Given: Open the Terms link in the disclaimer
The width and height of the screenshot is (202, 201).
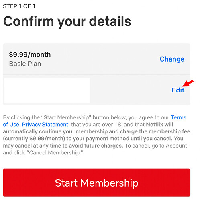Looking at the screenshot, I should tap(178, 117).
